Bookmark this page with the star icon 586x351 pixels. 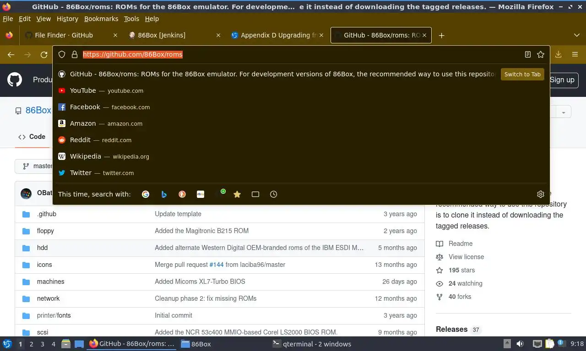coord(541,54)
